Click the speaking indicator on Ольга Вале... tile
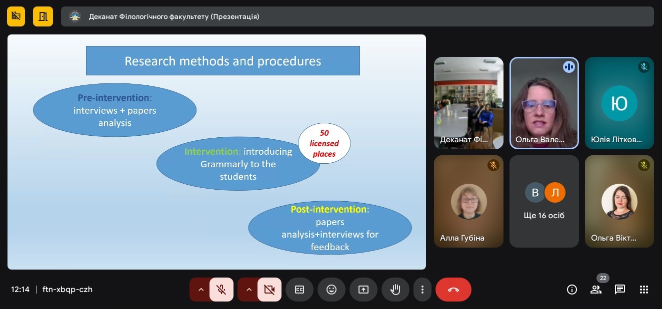662x309 pixels. pos(569,67)
